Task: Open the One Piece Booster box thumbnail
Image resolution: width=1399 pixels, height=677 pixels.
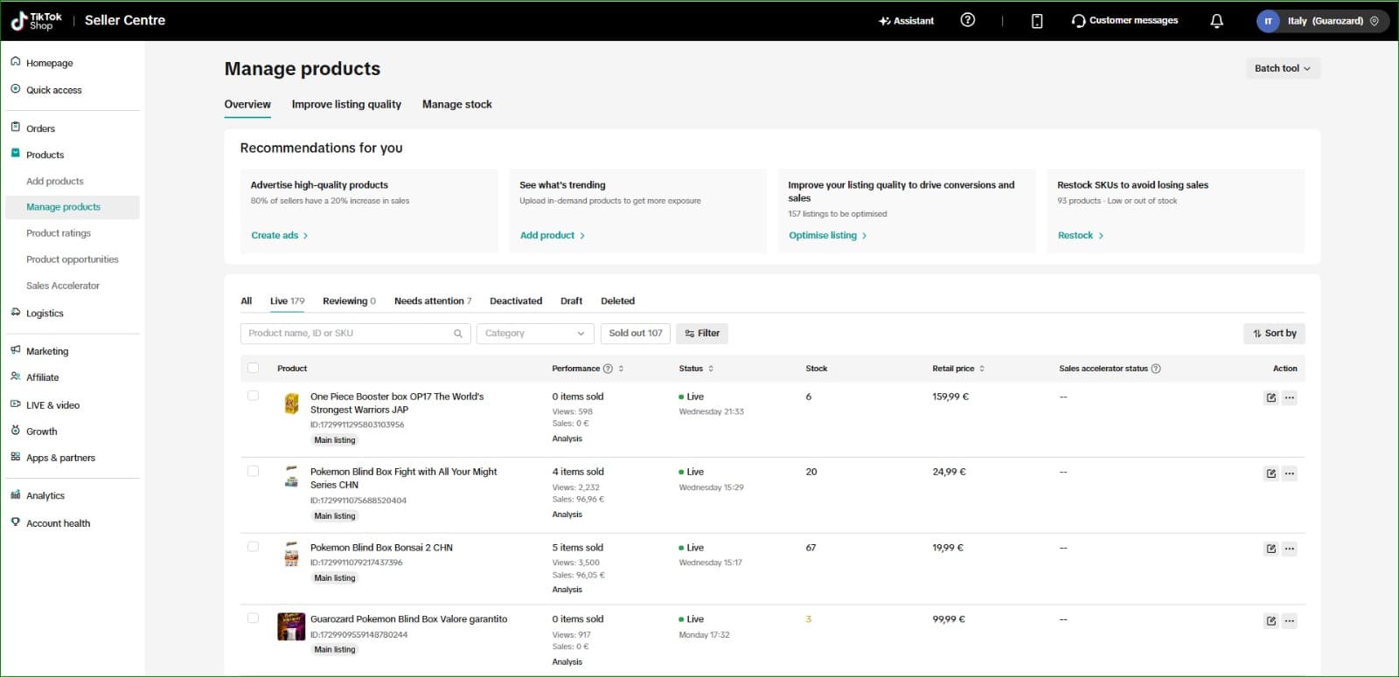Action: pos(291,404)
